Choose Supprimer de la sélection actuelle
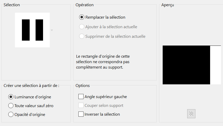Viewport: 223px width, 126px height. point(82,36)
